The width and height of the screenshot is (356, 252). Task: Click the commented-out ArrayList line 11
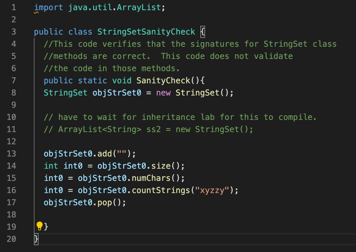pos(146,129)
